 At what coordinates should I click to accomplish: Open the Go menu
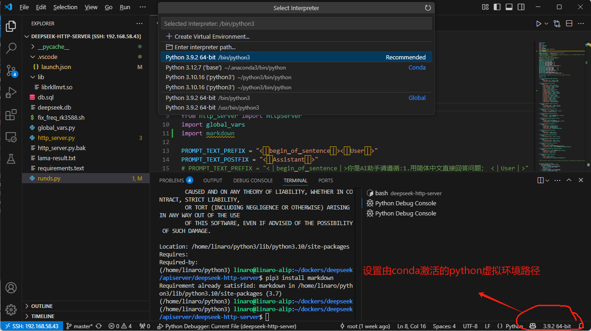109,7
